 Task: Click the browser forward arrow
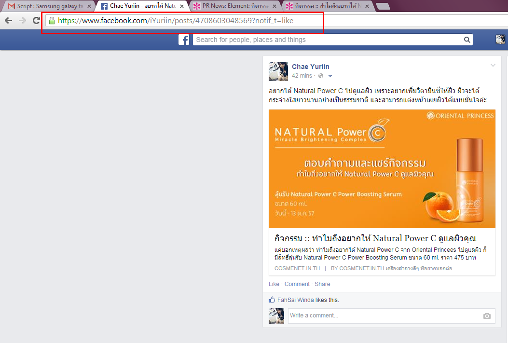tap(22, 21)
